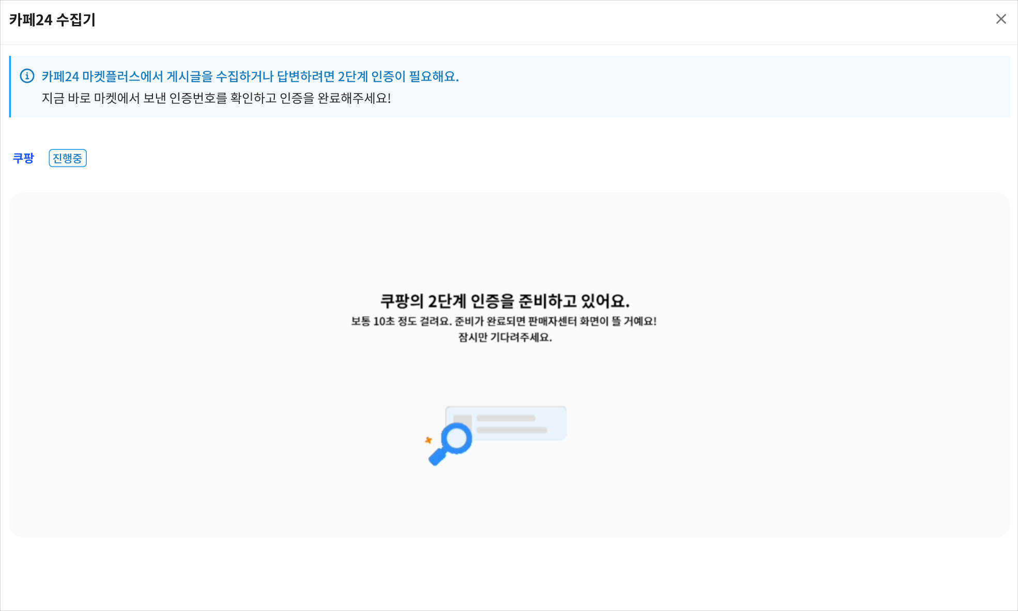Click the 잠시만 기다려주세요. text
Screen dimensions: 1018x611
click(505, 338)
